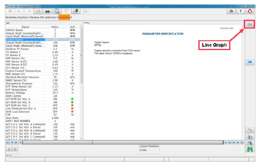This screenshot has height=166, width=260.
Task: Select the Relative TP Sensor row
Action: pyautogui.click(x=43, y=49)
